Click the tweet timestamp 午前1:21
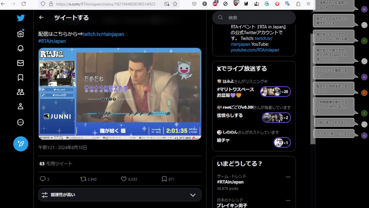Screen dimensions: 369x208 coord(47,148)
